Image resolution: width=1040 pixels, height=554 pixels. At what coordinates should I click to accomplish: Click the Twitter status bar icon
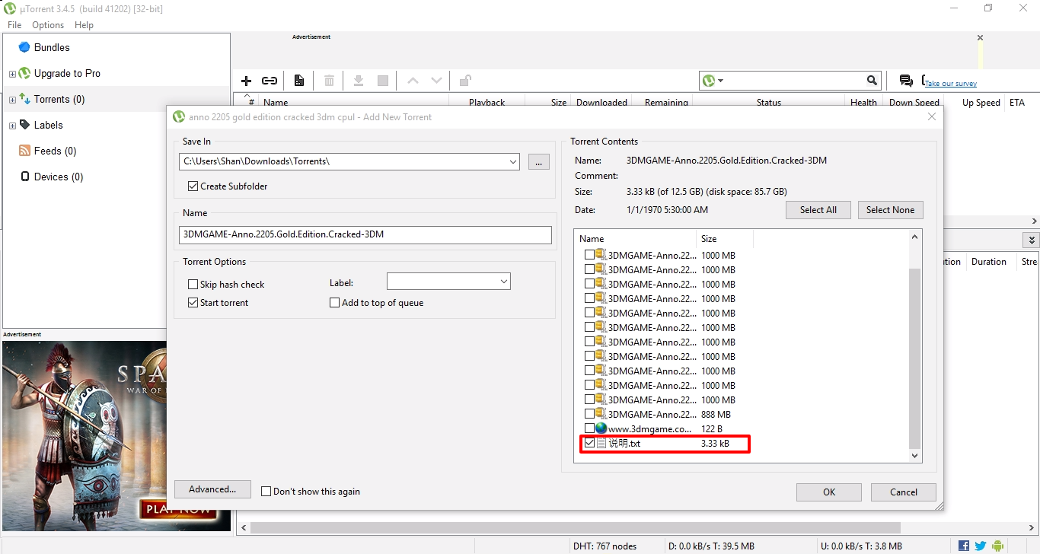(x=981, y=546)
